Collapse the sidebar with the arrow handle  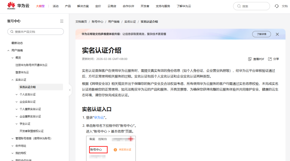pos(70,90)
